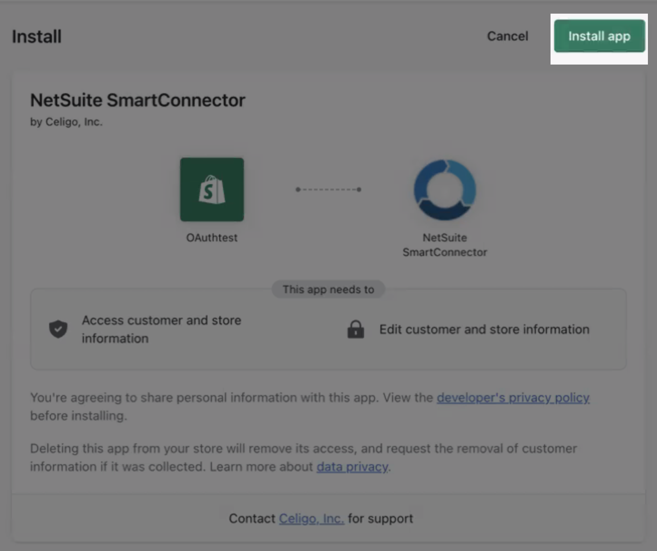Image resolution: width=657 pixels, height=551 pixels.
Task: Open the developer's privacy policy link
Action: 513,398
